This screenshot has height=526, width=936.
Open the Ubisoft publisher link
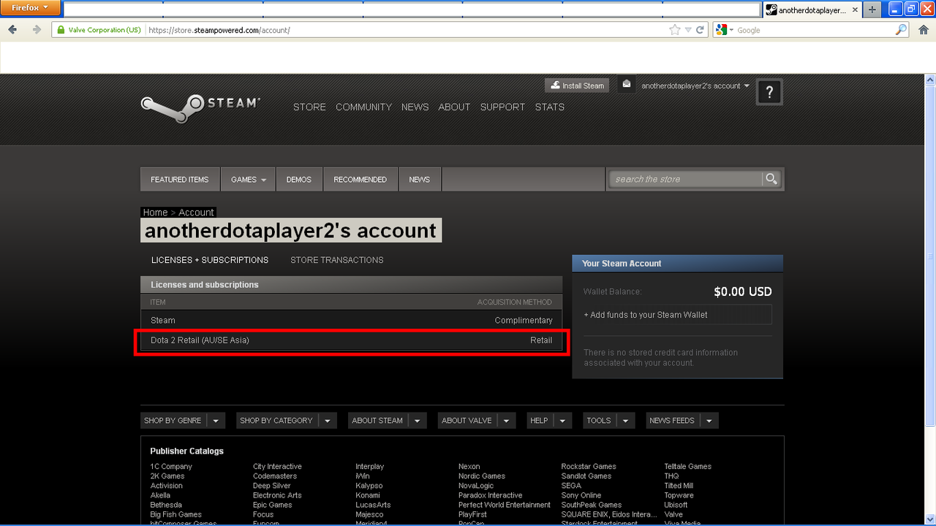676,505
